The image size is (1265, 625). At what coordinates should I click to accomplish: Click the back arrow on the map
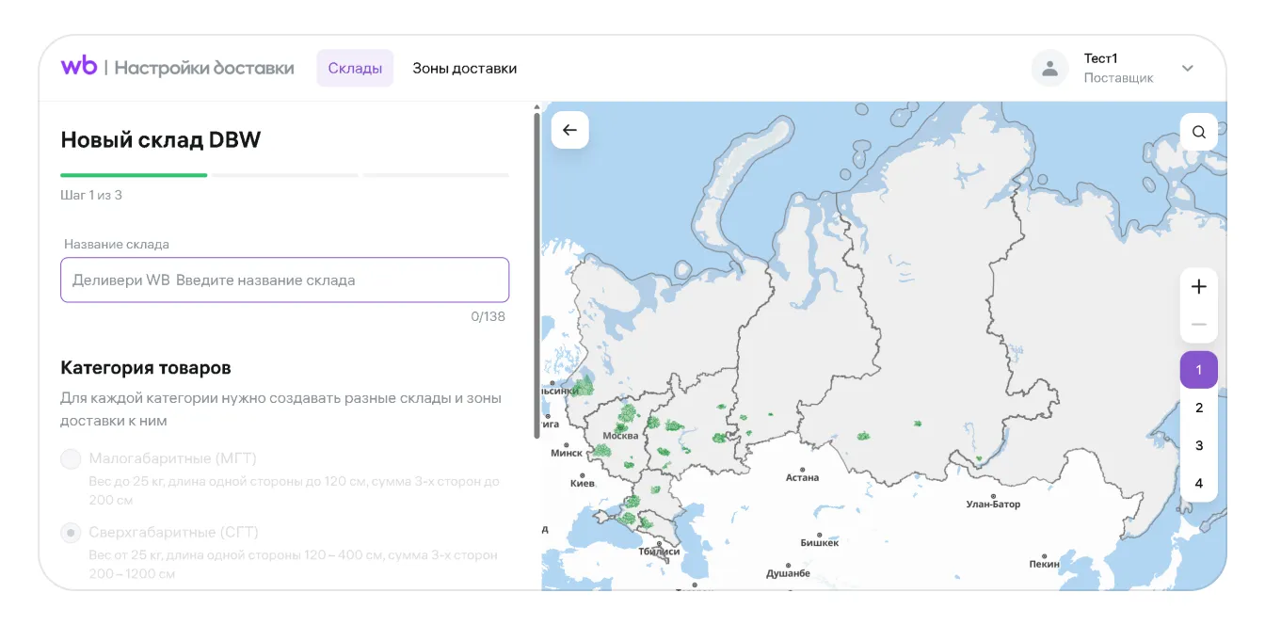[x=569, y=131]
